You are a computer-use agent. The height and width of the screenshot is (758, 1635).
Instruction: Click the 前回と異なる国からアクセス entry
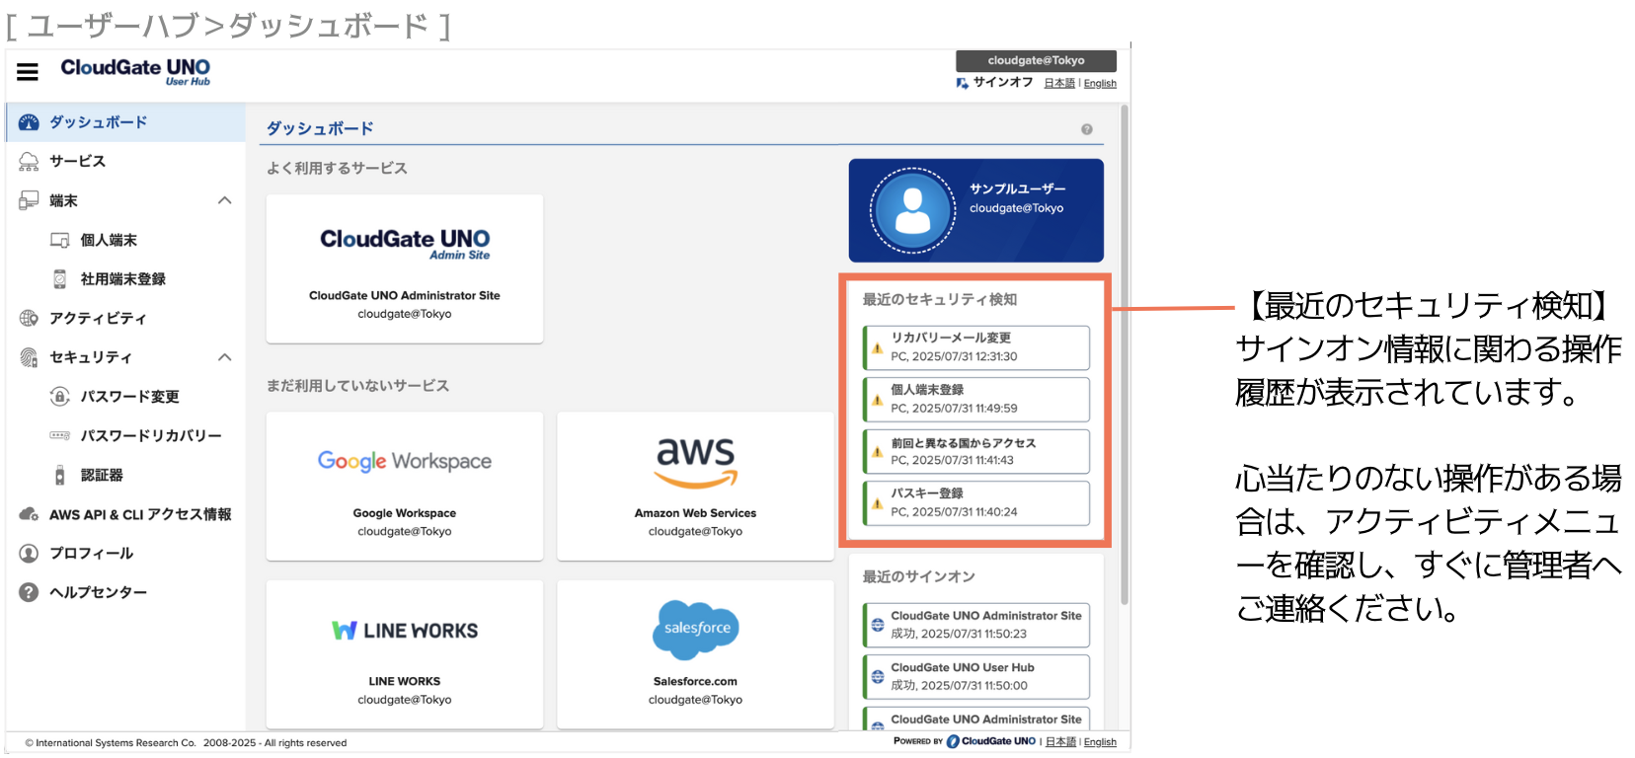[x=975, y=451]
